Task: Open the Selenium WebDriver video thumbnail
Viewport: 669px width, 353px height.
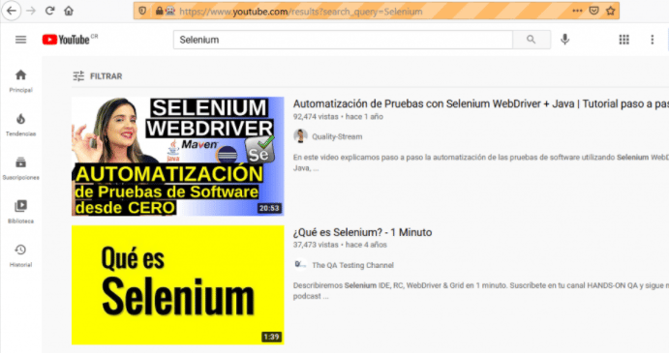Action: [x=177, y=156]
